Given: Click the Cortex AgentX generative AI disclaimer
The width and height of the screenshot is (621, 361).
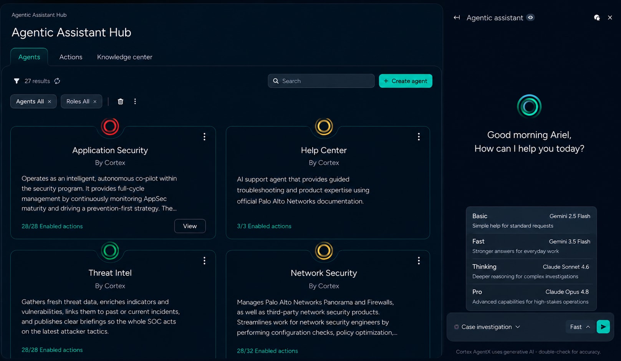Looking at the screenshot, I should point(528,352).
